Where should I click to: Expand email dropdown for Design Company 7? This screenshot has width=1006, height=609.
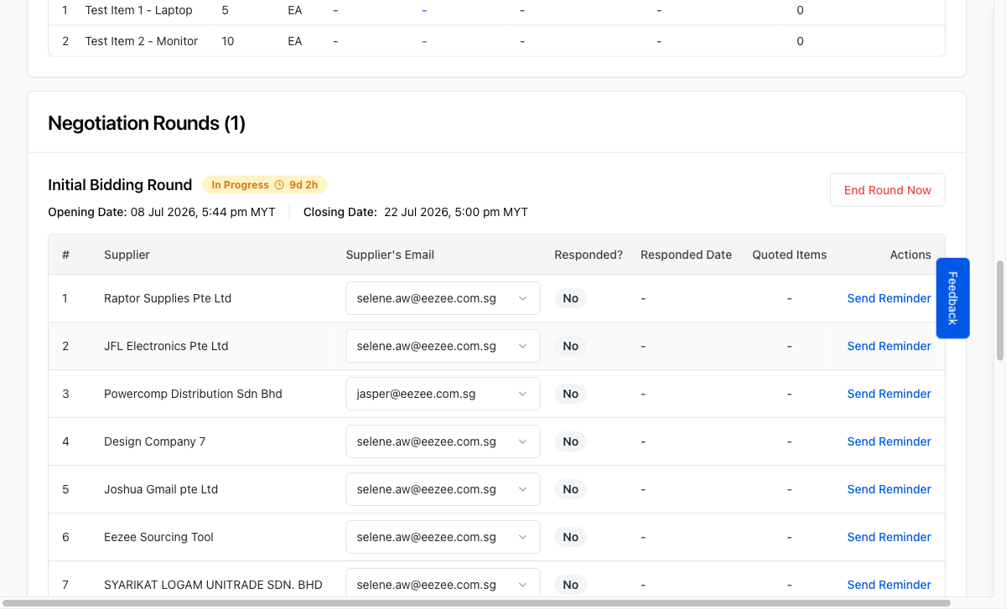(x=443, y=441)
